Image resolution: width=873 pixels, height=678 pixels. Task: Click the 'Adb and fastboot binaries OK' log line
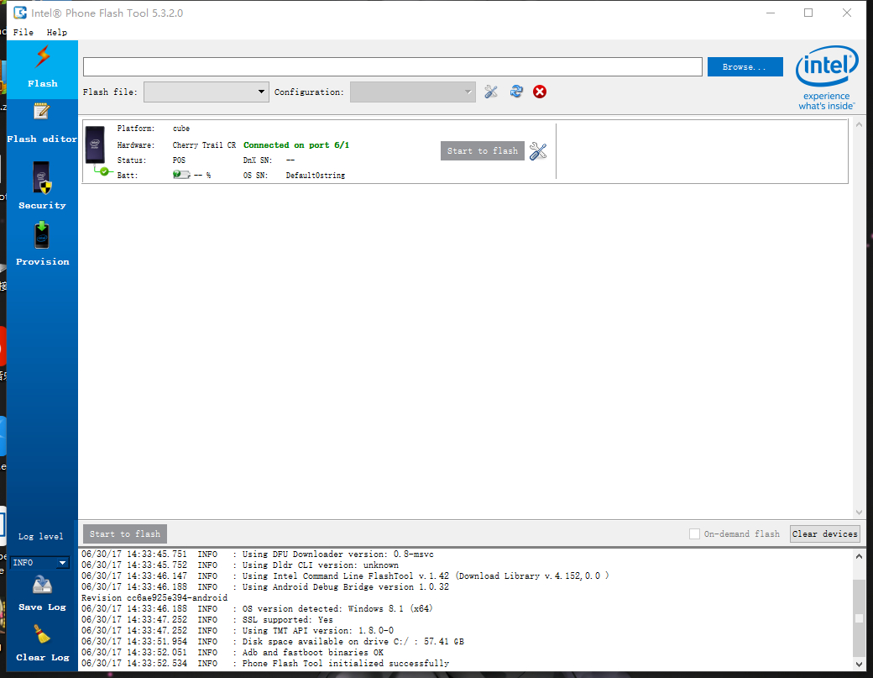click(x=233, y=652)
